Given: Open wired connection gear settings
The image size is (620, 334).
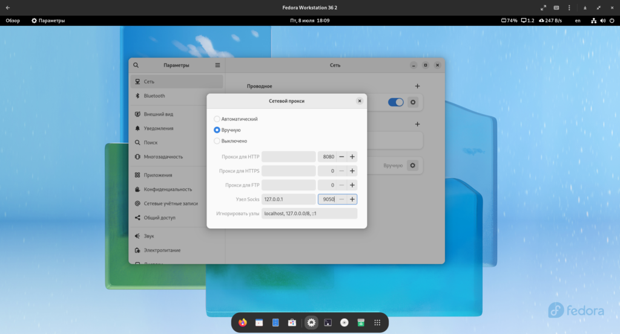Looking at the screenshot, I should (413, 102).
